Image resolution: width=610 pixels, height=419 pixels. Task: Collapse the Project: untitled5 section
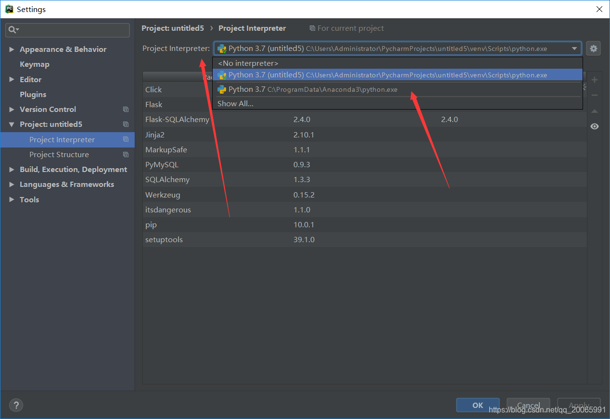[x=12, y=124]
